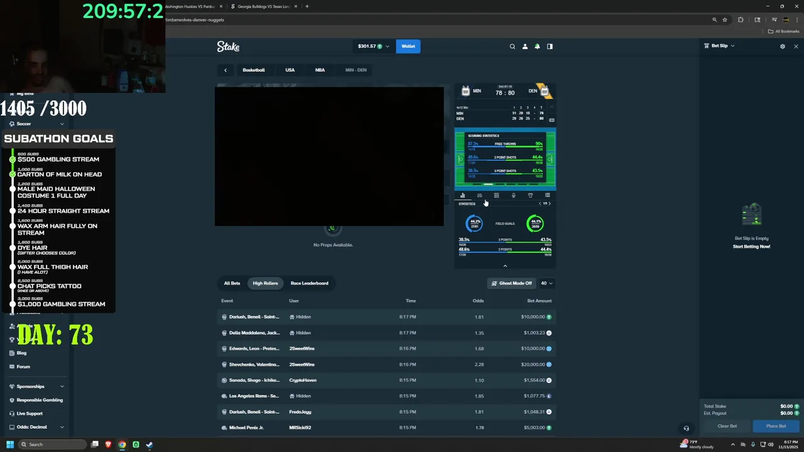Open NBA breadcrumb
Screen dimensions: 804x452
pos(320,70)
